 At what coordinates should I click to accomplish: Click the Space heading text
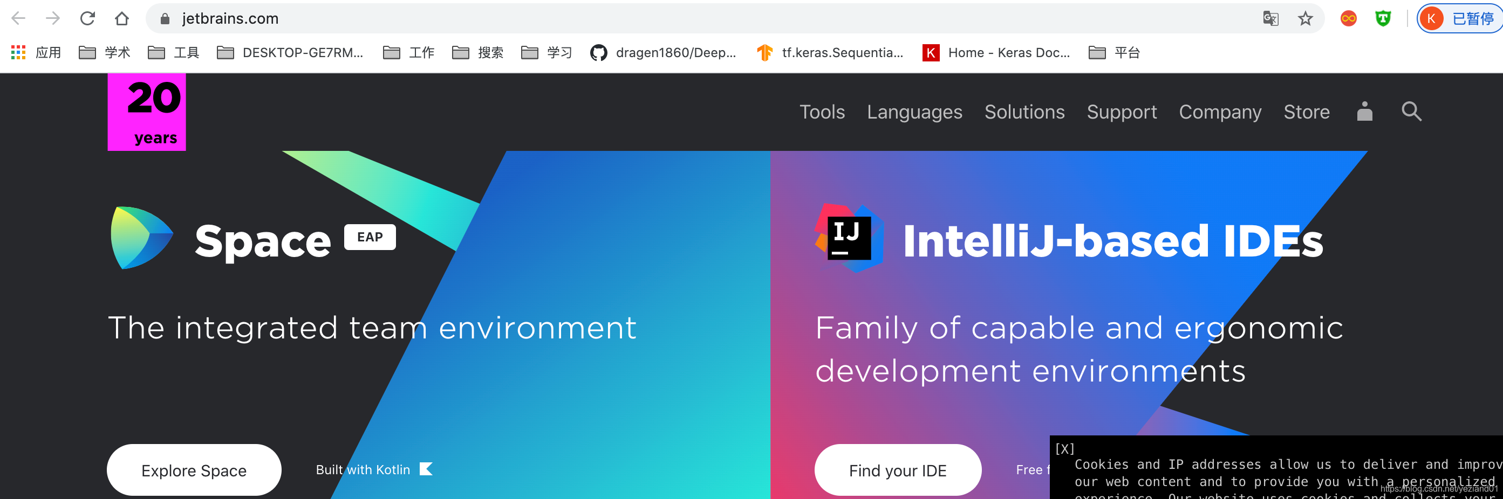[x=263, y=241]
